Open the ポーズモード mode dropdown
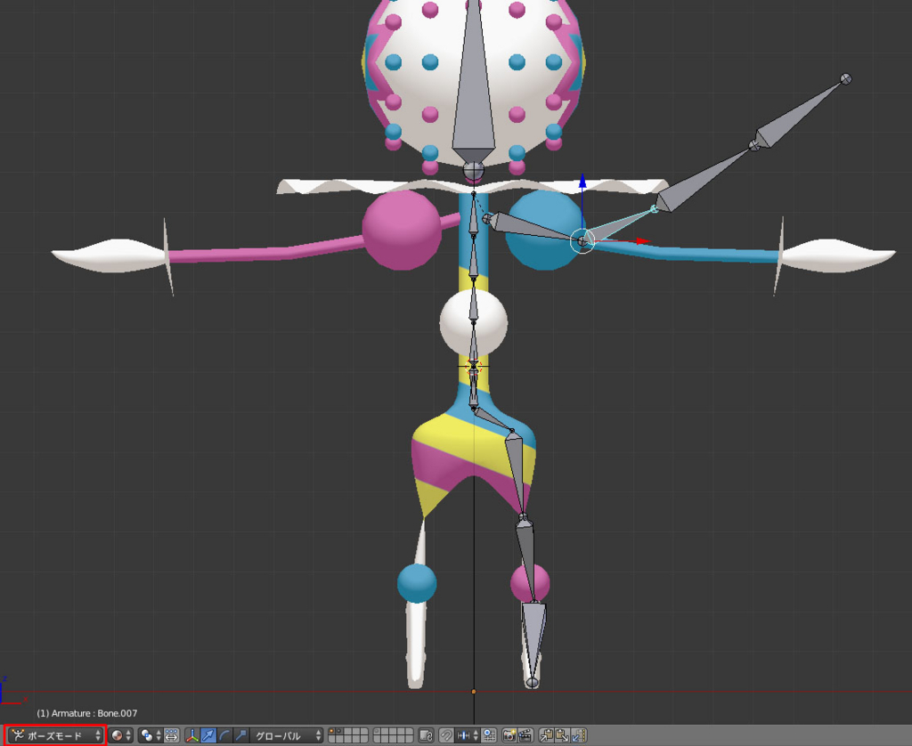This screenshot has width=912, height=746. click(x=55, y=735)
